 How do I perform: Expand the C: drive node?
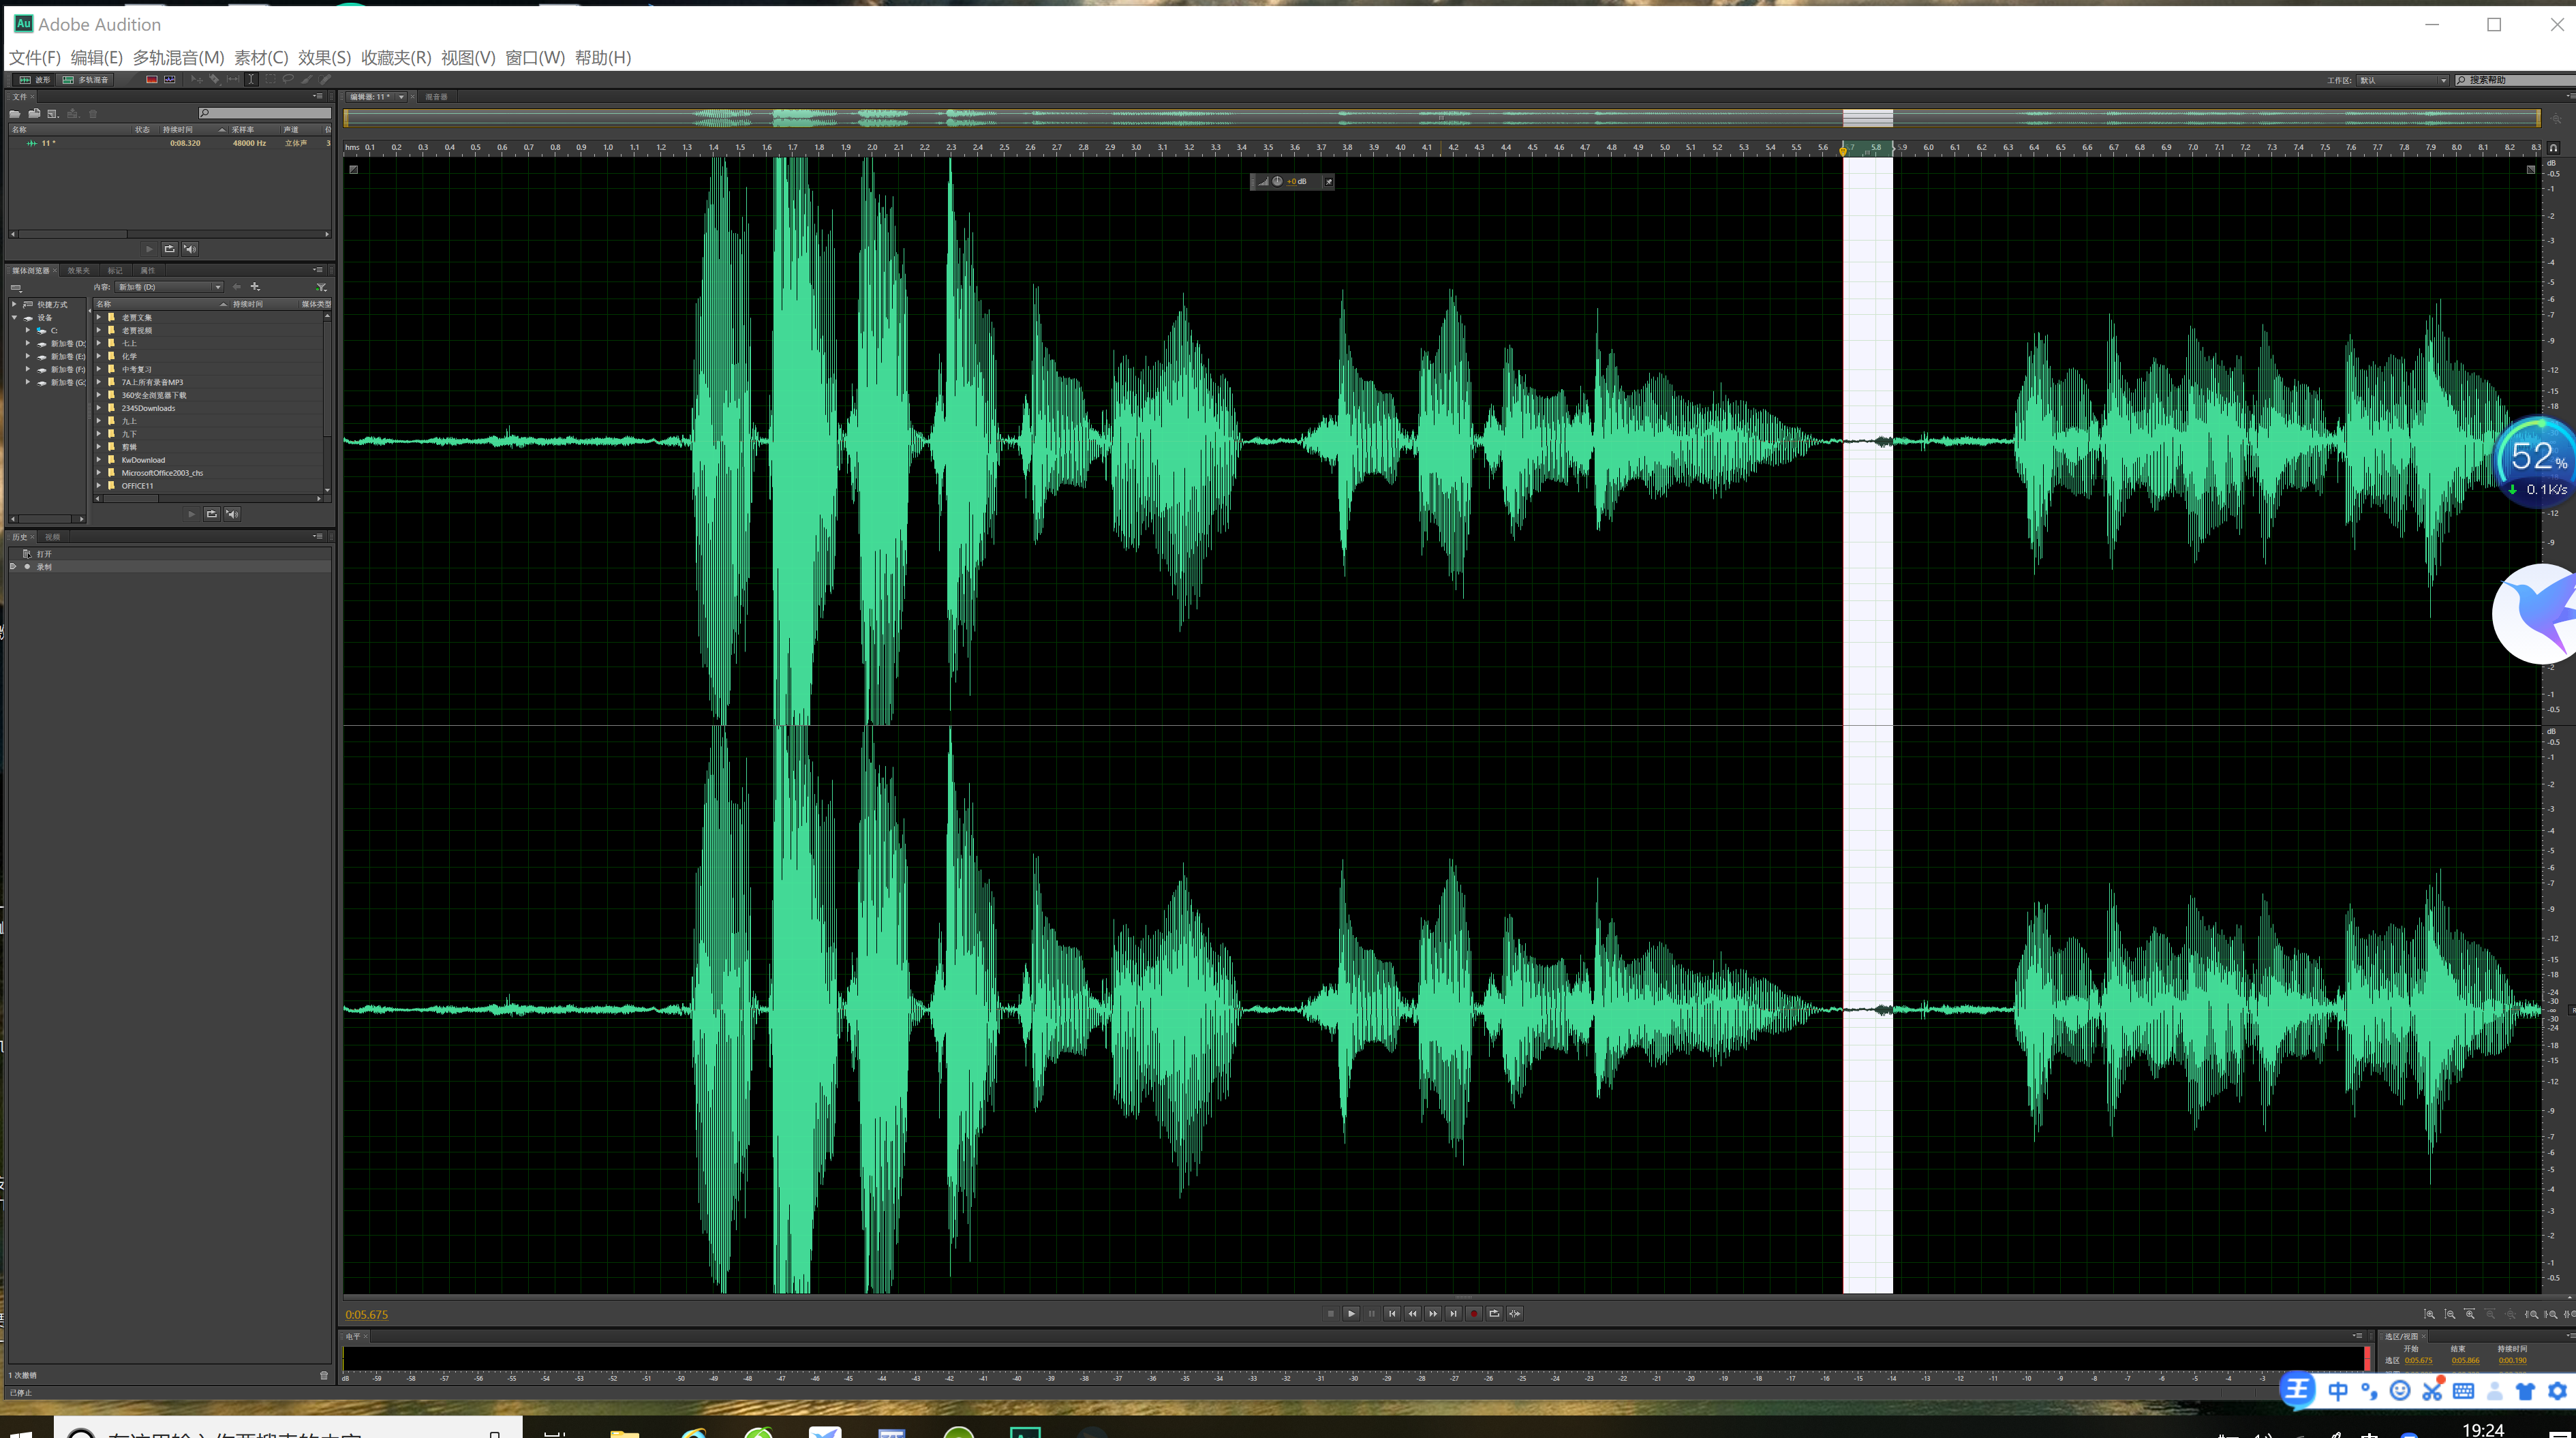tap(28, 330)
